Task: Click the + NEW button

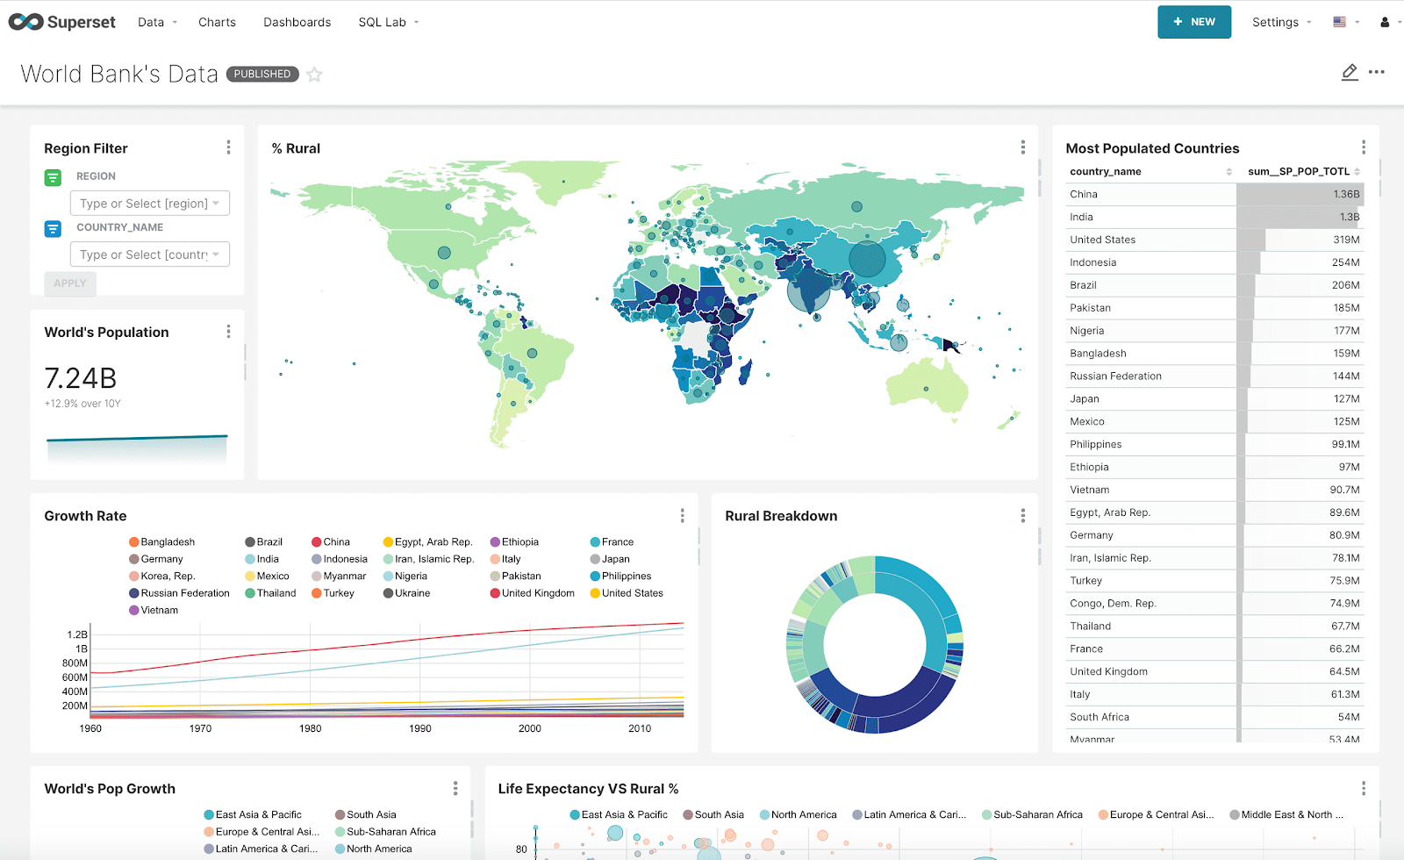Action: pyautogui.click(x=1193, y=21)
